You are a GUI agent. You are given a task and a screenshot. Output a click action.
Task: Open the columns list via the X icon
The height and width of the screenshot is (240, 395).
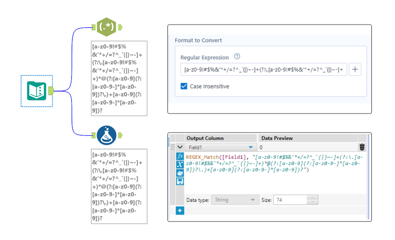(180, 164)
